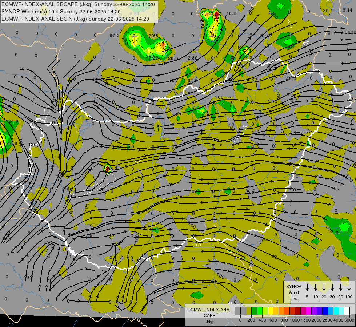
Task: Click the SBCAPE title line in the header box
Action: (x=78, y=4)
